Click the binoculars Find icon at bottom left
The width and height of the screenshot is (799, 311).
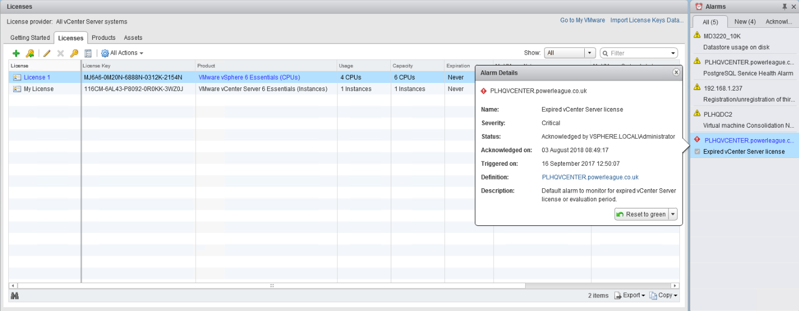click(15, 295)
